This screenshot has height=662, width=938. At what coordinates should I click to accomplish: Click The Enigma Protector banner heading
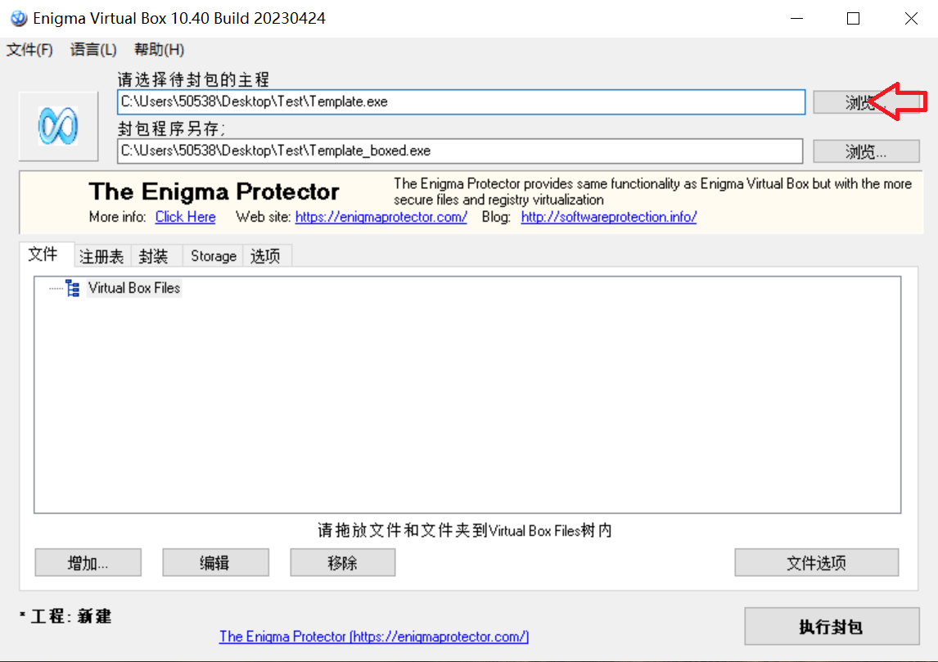pyautogui.click(x=214, y=192)
